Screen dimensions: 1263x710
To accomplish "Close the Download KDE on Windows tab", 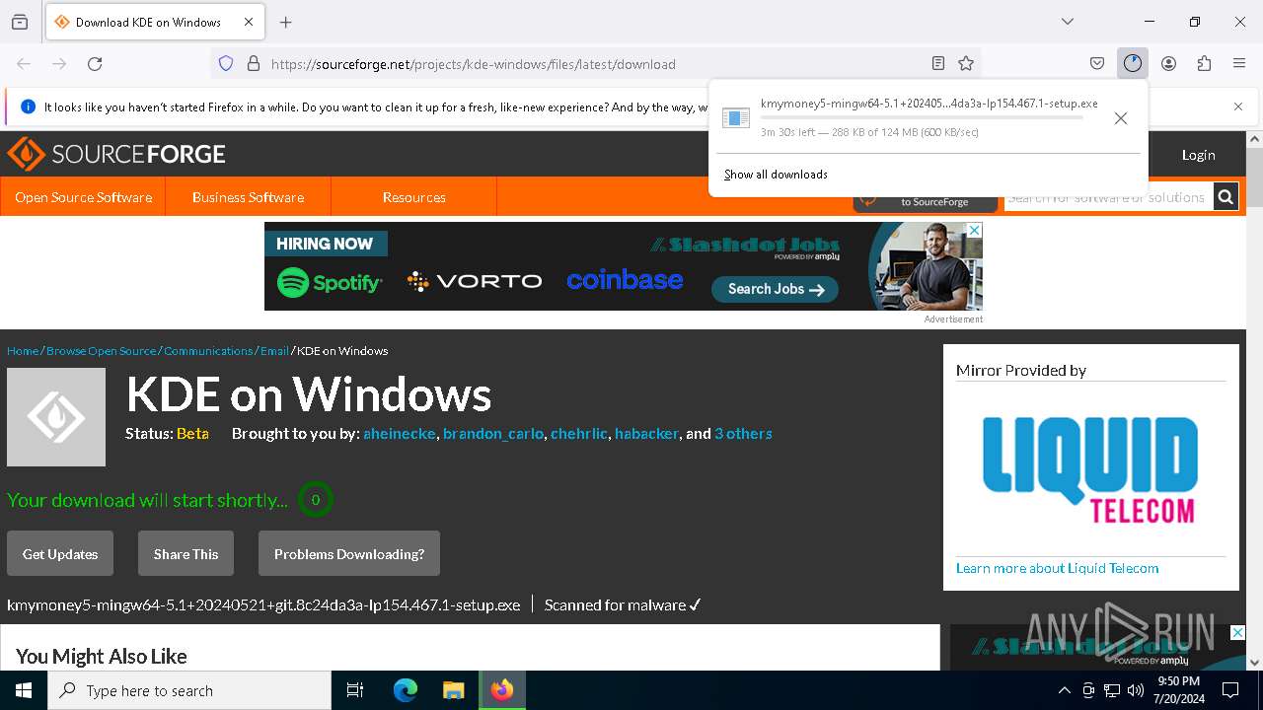I will pos(249,22).
